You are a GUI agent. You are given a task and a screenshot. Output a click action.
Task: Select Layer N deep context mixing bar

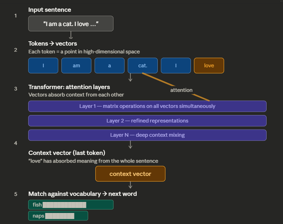click(x=147, y=135)
